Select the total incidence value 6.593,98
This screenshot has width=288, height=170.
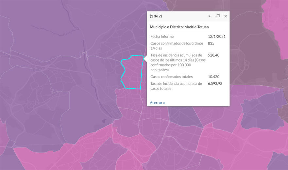click(215, 84)
